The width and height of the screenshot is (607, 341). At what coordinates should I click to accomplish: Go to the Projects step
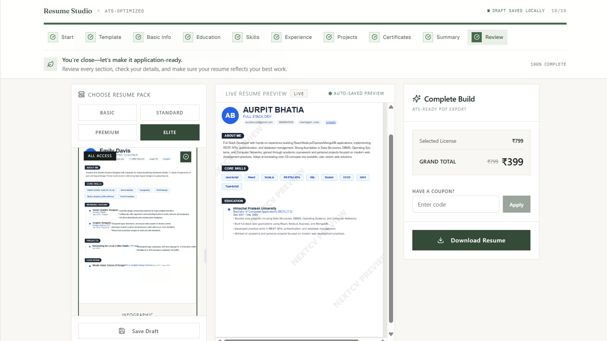pos(341,37)
